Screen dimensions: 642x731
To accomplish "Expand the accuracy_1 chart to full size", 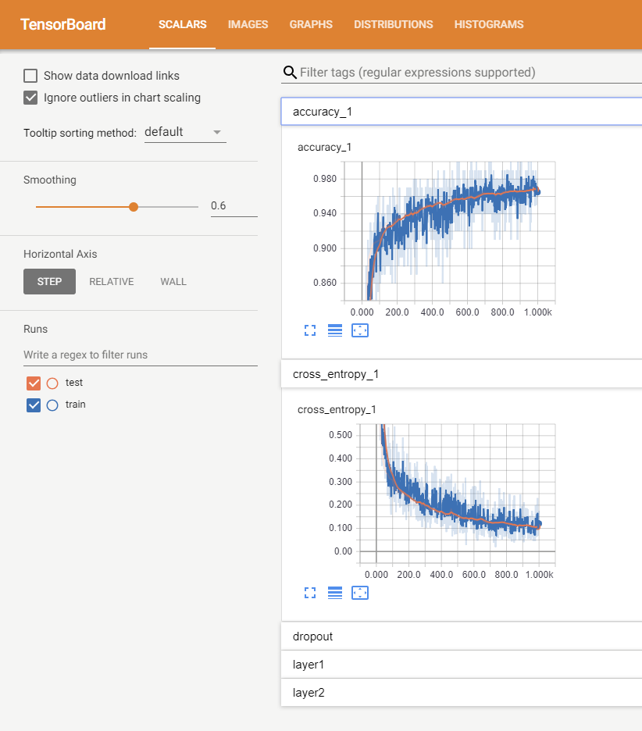I will coord(310,330).
